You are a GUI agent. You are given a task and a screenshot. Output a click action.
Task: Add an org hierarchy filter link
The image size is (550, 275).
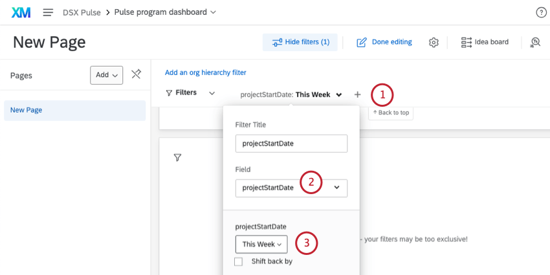pyautogui.click(x=205, y=72)
